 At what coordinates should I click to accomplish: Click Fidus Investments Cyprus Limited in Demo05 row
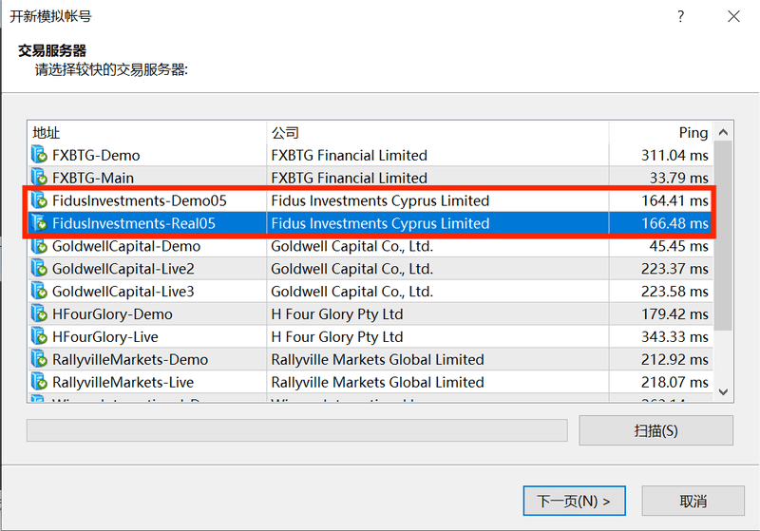(380, 200)
